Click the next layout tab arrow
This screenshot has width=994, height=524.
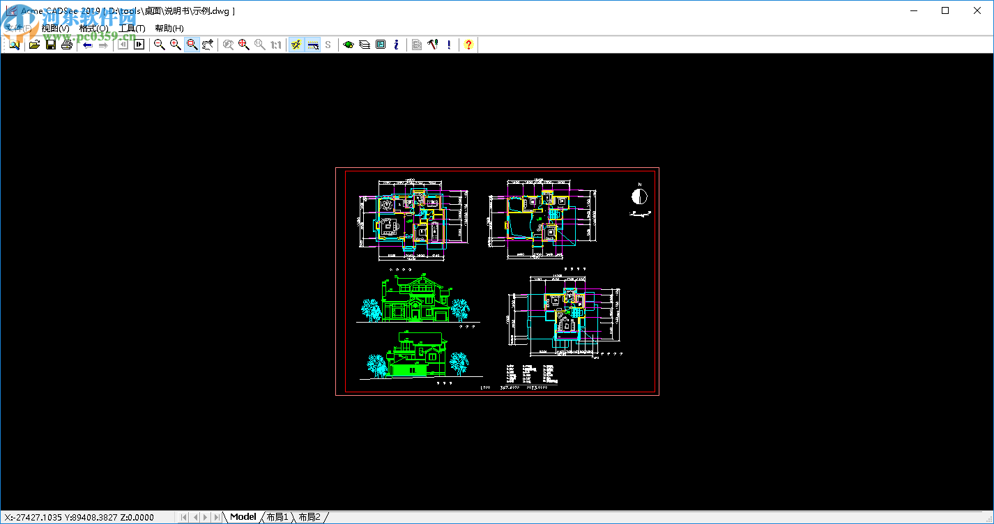point(206,517)
